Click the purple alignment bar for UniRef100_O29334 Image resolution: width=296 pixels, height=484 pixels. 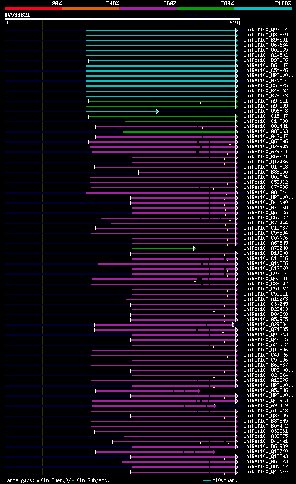click(165, 325)
